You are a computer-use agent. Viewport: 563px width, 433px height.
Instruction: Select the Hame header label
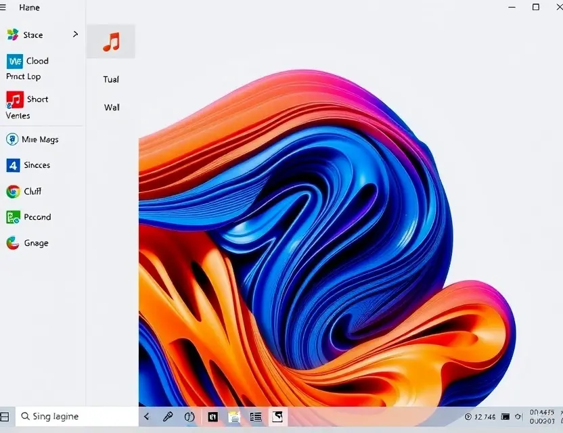[30, 7]
